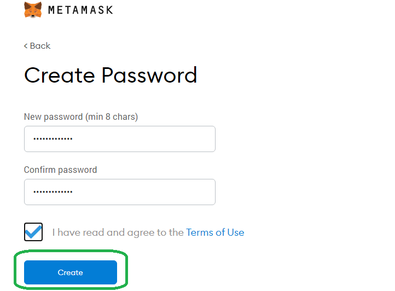Click the blue Create button
The image size is (395, 291).
(x=71, y=272)
